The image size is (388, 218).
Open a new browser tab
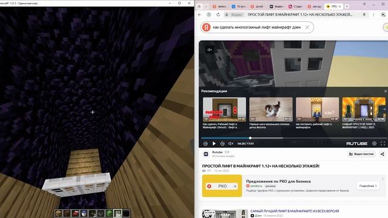tap(347, 7)
